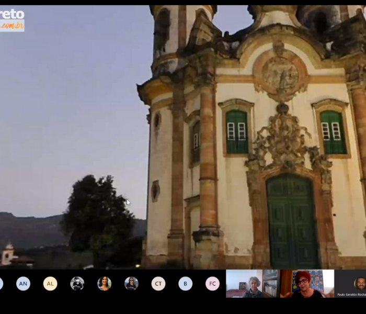Image resolution: width=366 pixels, height=314 pixels.
Task: Click the dark photo avatar beside AL
Action: [x=77, y=284]
